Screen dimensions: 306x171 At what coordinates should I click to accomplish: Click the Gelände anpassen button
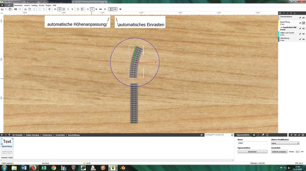coord(279,152)
